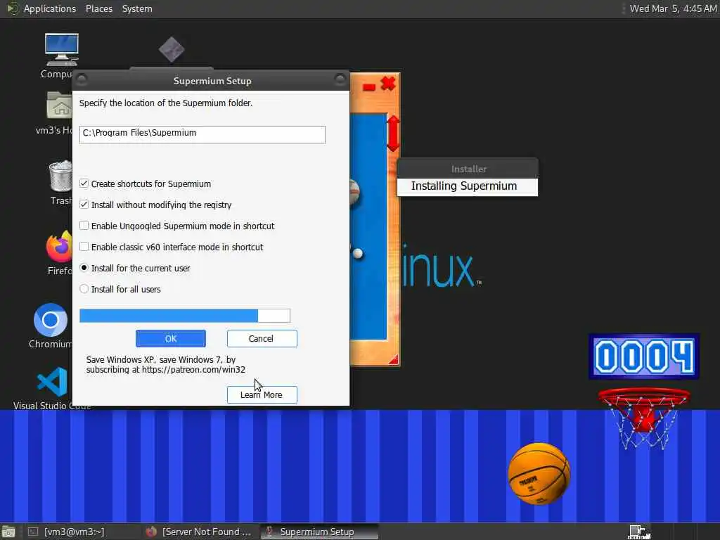Click the patreon.com/win32 link text
This screenshot has width=720, height=540.
193,370
